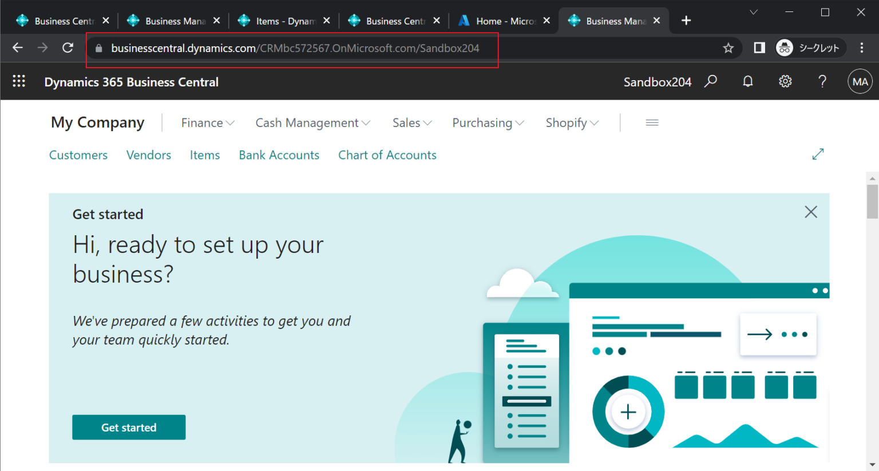Toggle Chrome's side panel
The width and height of the screenshot is (879, 471).
click(x=759, y=48)
